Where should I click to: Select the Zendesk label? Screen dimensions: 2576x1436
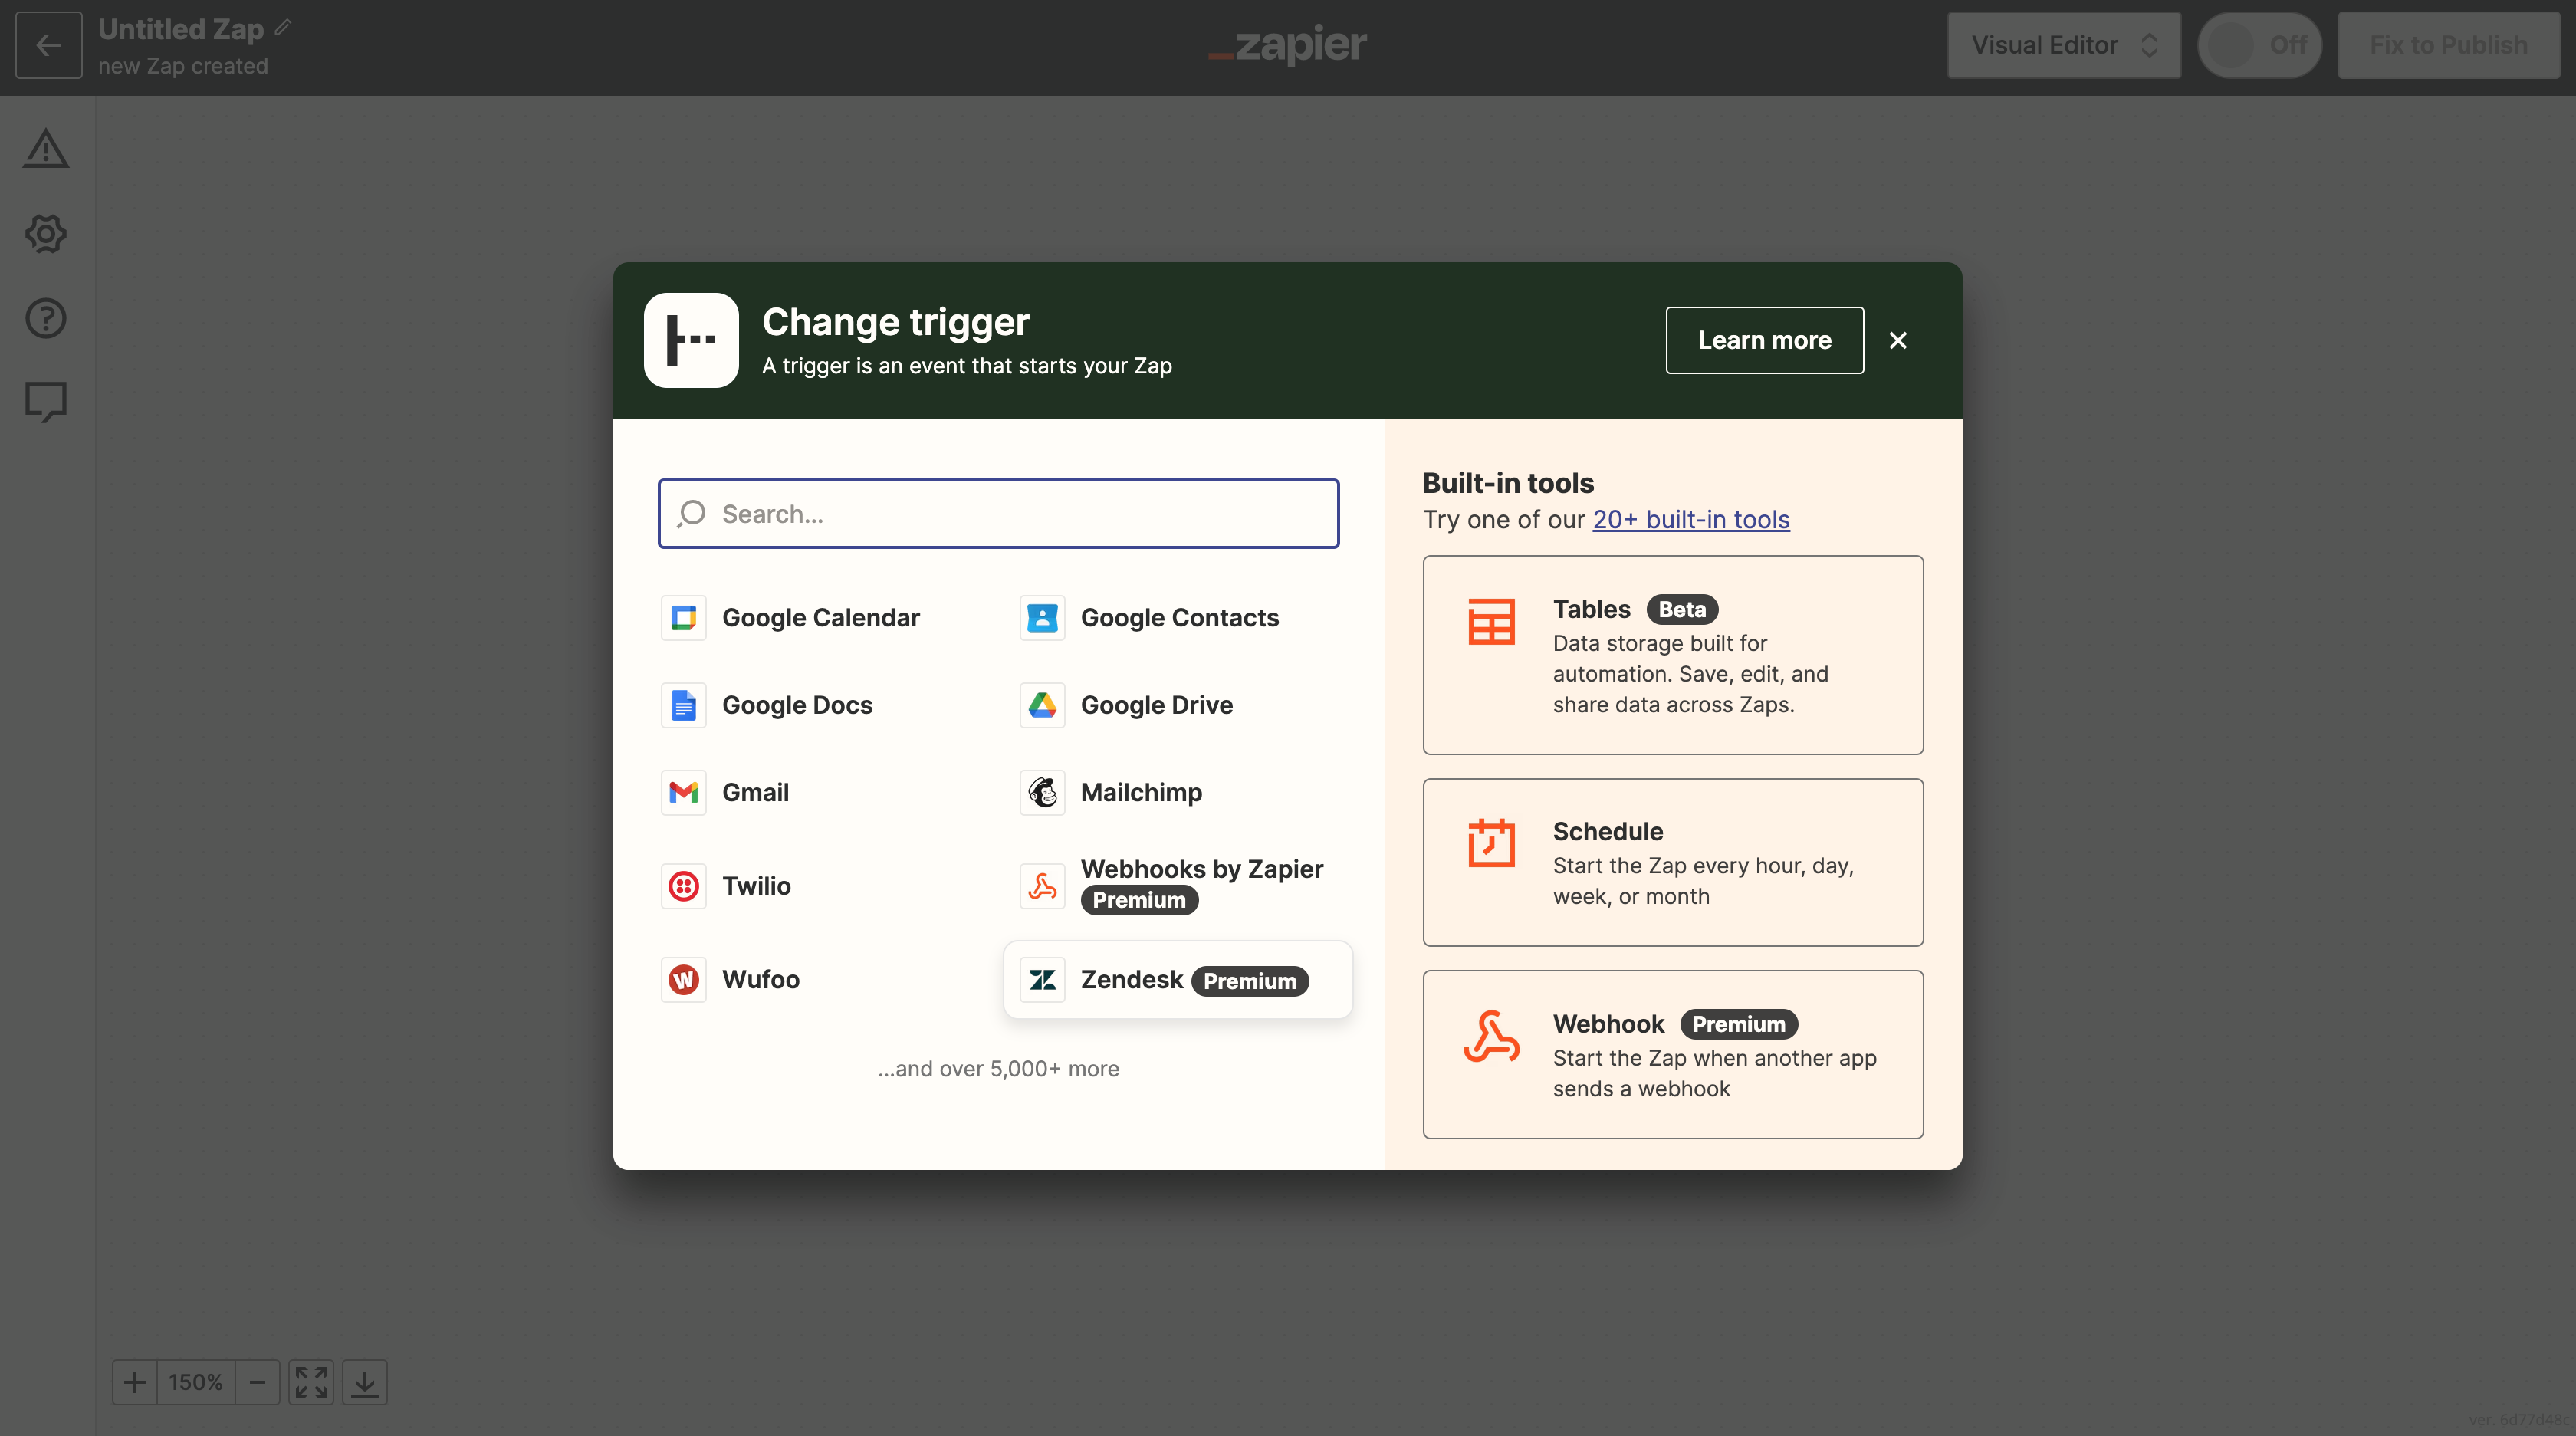[x=1132, y=979]
